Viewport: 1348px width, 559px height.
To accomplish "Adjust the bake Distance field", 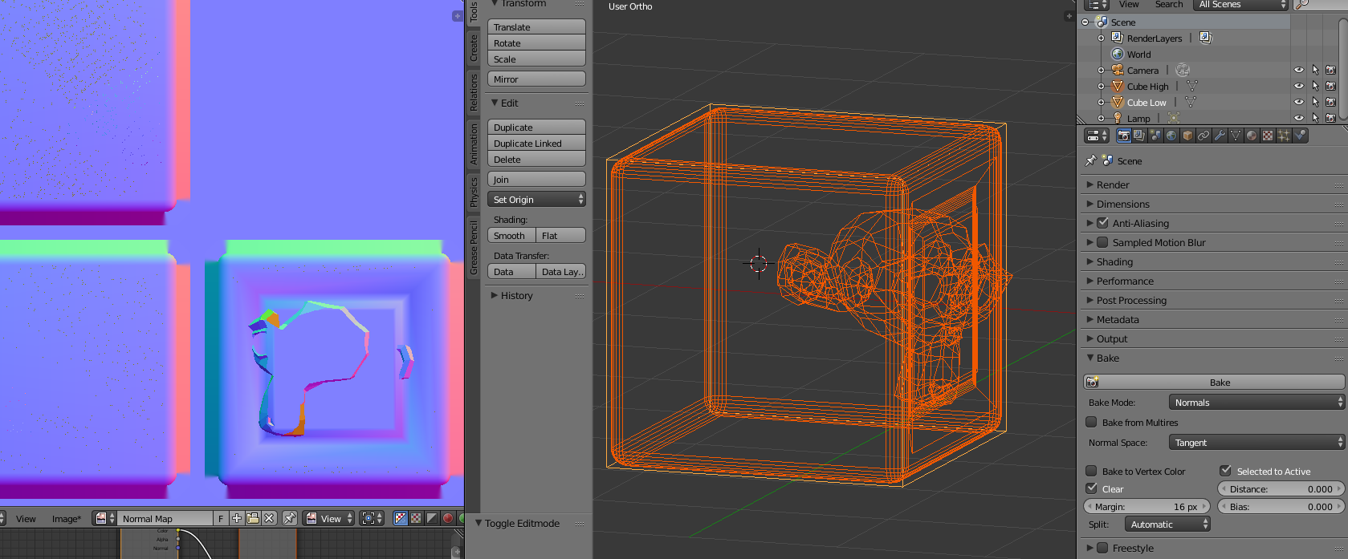I will tap(1281, 488).
